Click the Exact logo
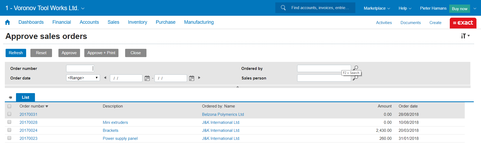481x143 pixels. click(x=463, y=23)
